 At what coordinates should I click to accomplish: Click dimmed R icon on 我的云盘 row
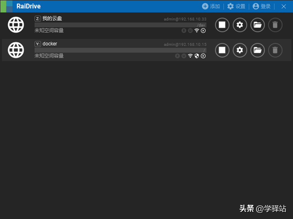point(184,31)
